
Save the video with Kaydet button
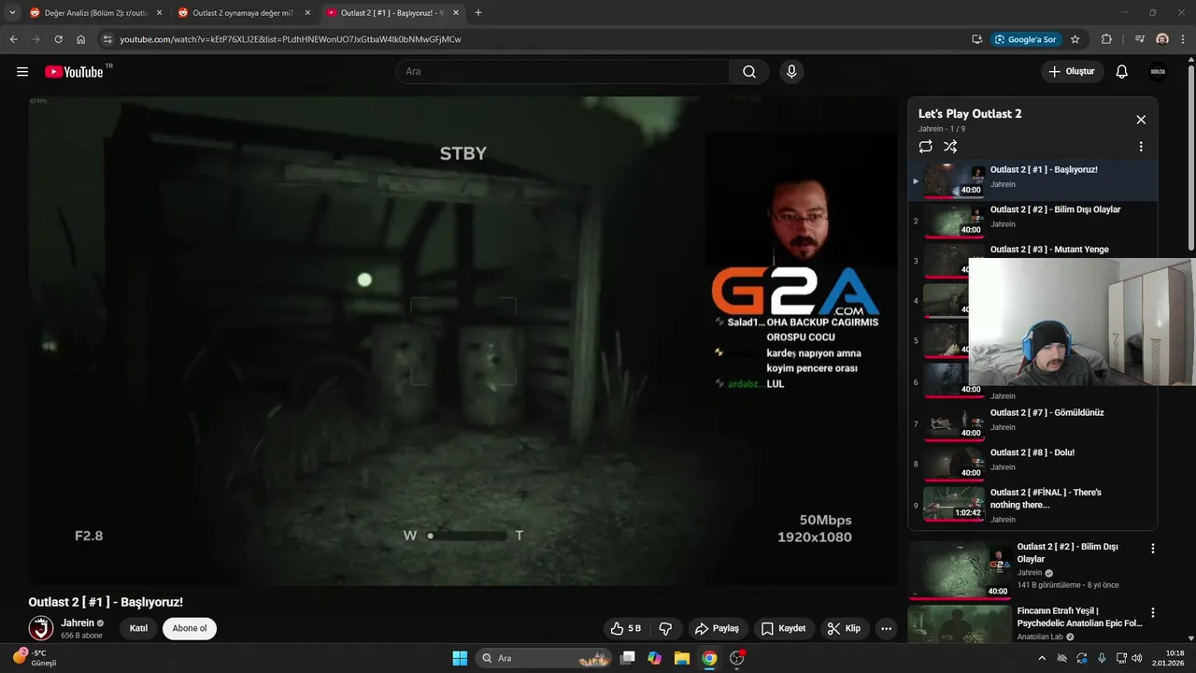783,629
